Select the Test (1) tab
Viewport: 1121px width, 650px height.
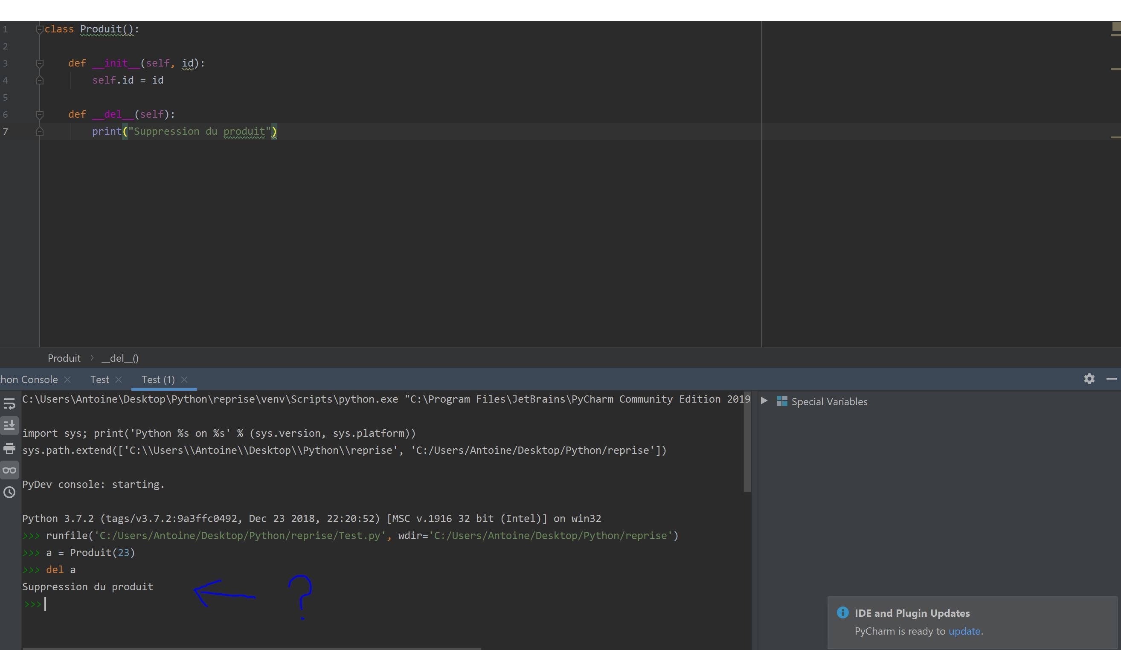[158, 380]
